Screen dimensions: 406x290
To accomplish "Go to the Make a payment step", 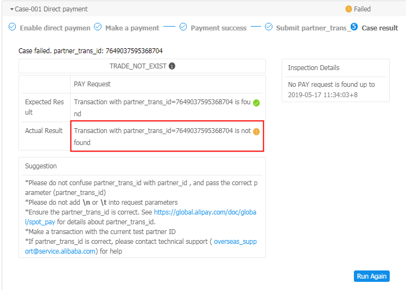I will click(132, 28).
